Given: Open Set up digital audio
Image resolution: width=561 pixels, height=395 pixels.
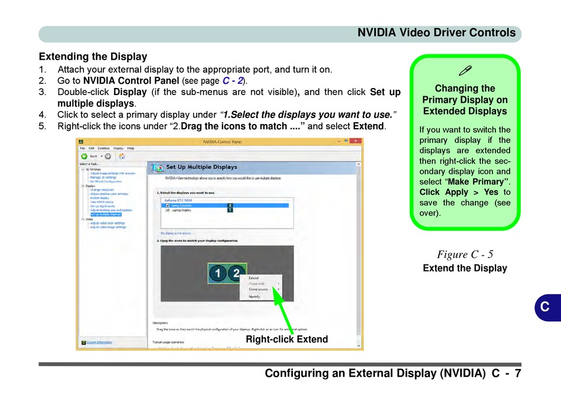Looking at the screenshot, I should 103,206.
